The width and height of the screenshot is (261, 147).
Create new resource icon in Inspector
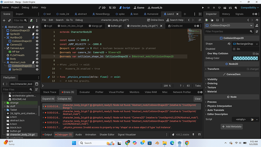pyautogui.click(x=207, y=20)
